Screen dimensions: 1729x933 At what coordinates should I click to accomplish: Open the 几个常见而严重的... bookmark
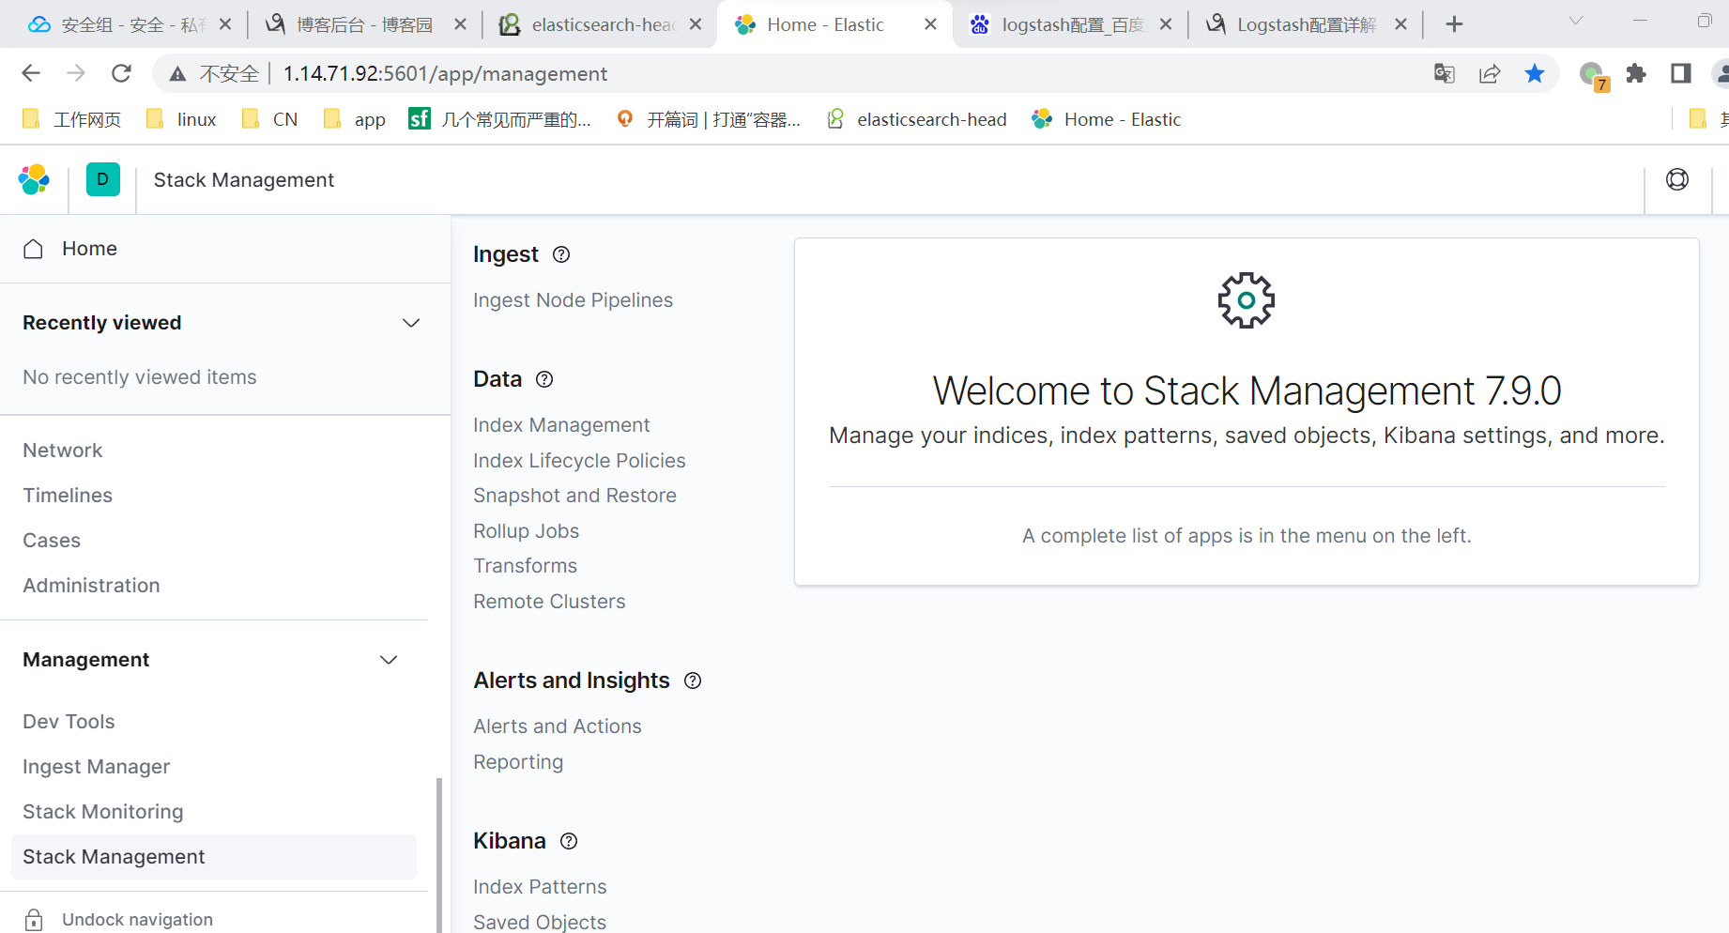[500, 119]
